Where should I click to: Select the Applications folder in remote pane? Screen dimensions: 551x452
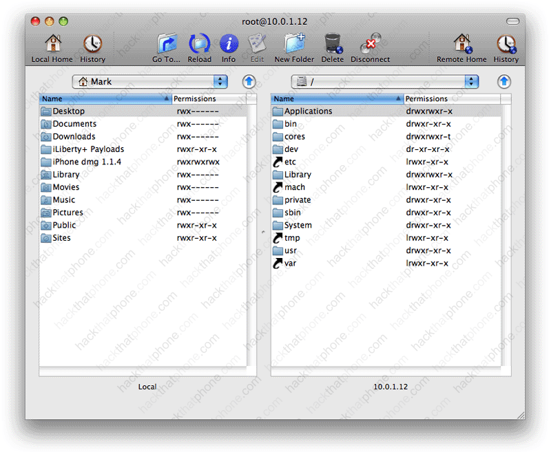pyautogui.click(x=308, y=111)
